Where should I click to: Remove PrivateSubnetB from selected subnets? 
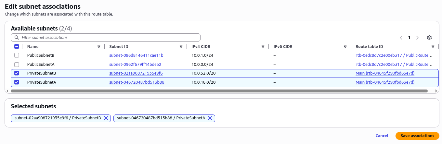tap(106, 118)
